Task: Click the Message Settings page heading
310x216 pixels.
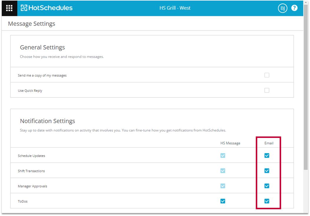Action: tap(32, 24)
